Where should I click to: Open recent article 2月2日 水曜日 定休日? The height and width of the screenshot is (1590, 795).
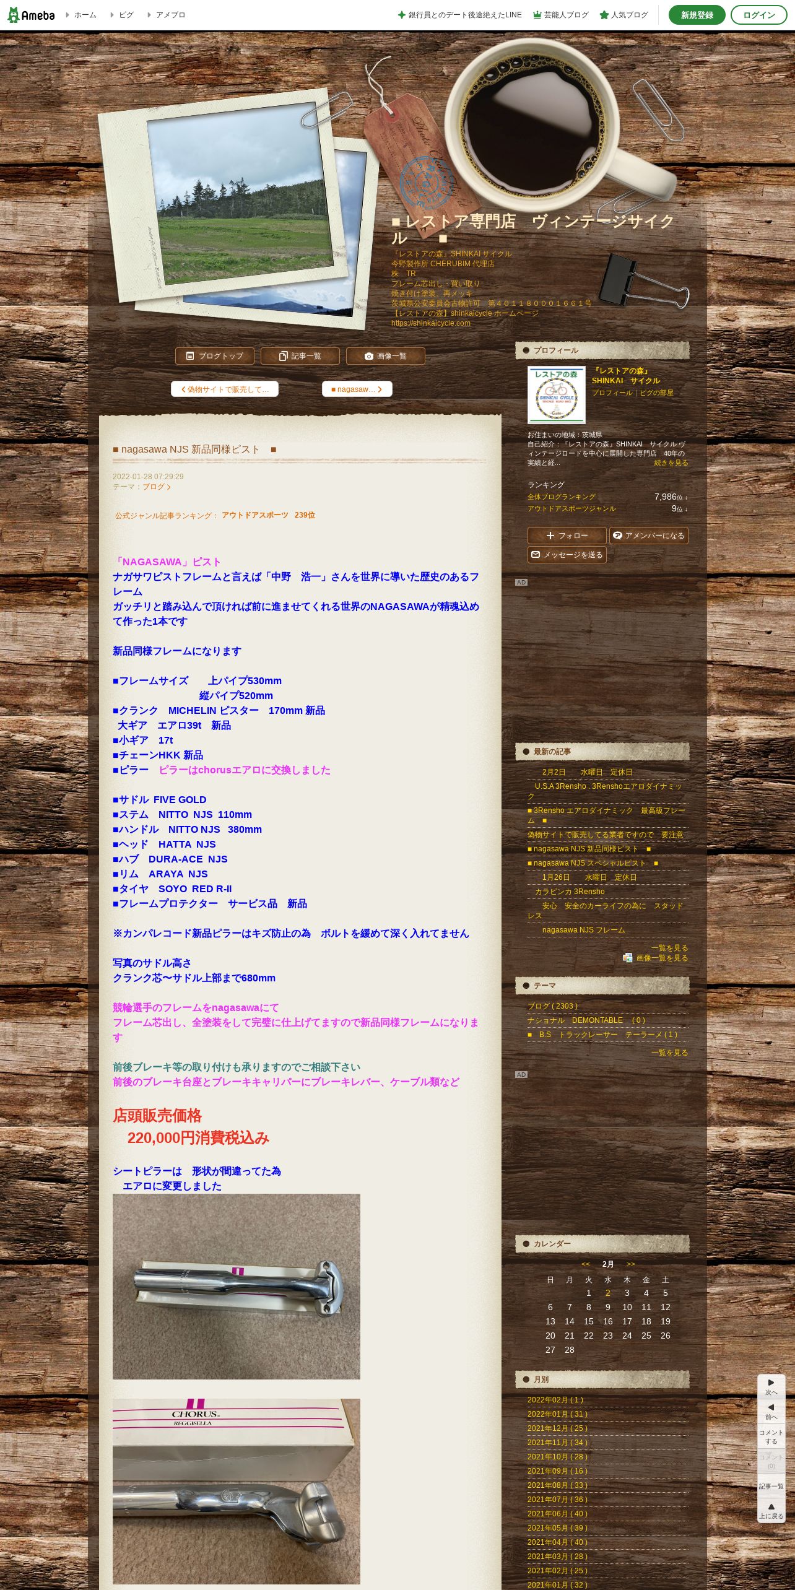click(587, 772)
